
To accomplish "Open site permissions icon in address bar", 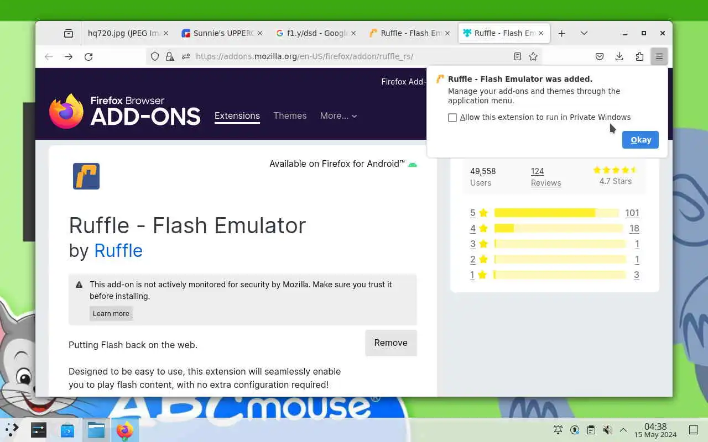I will tap(185, 56).
